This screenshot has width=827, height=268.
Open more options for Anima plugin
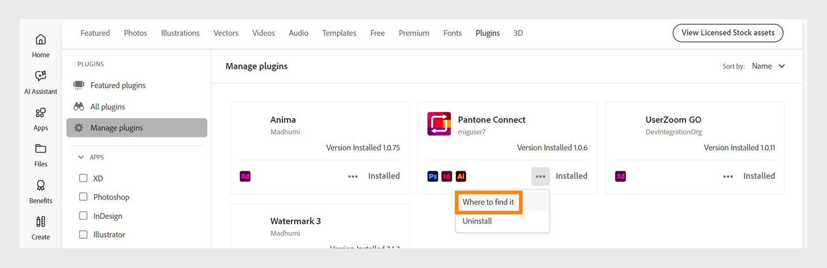coord(353,176)
